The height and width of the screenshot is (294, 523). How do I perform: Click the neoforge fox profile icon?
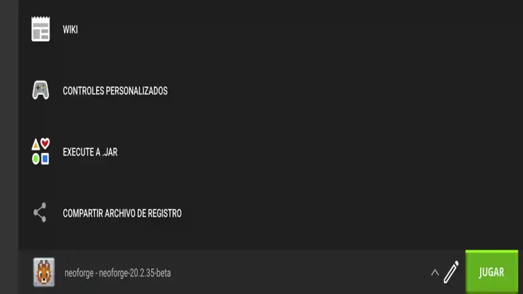[x=44, y=272]
